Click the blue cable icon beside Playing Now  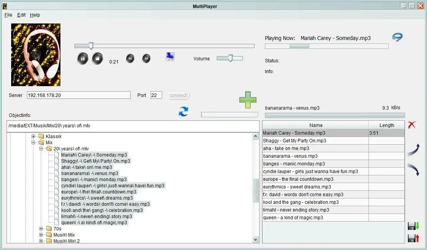tap(397, 37)
